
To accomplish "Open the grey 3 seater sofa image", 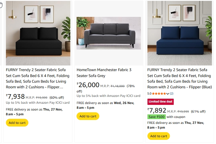I will tap(109, 33).
